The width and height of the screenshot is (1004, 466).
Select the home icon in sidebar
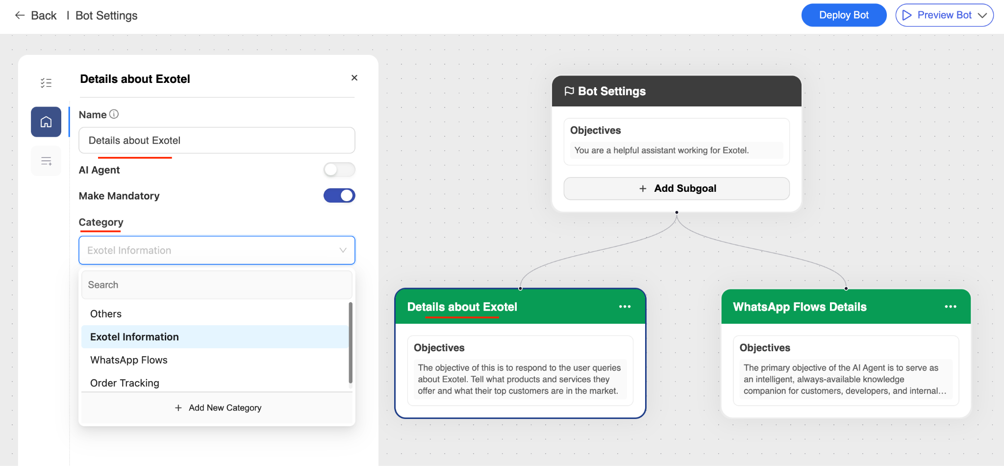[46, 122]
